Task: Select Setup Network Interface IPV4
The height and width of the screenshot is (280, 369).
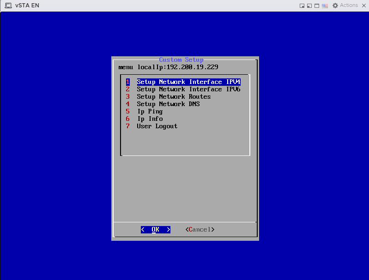Action: click(x=188, y=82)
